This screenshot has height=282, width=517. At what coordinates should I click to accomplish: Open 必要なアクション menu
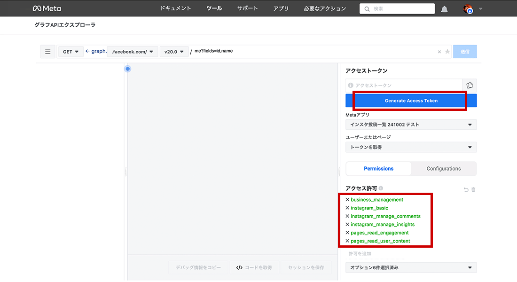click(x=325, y=8)
